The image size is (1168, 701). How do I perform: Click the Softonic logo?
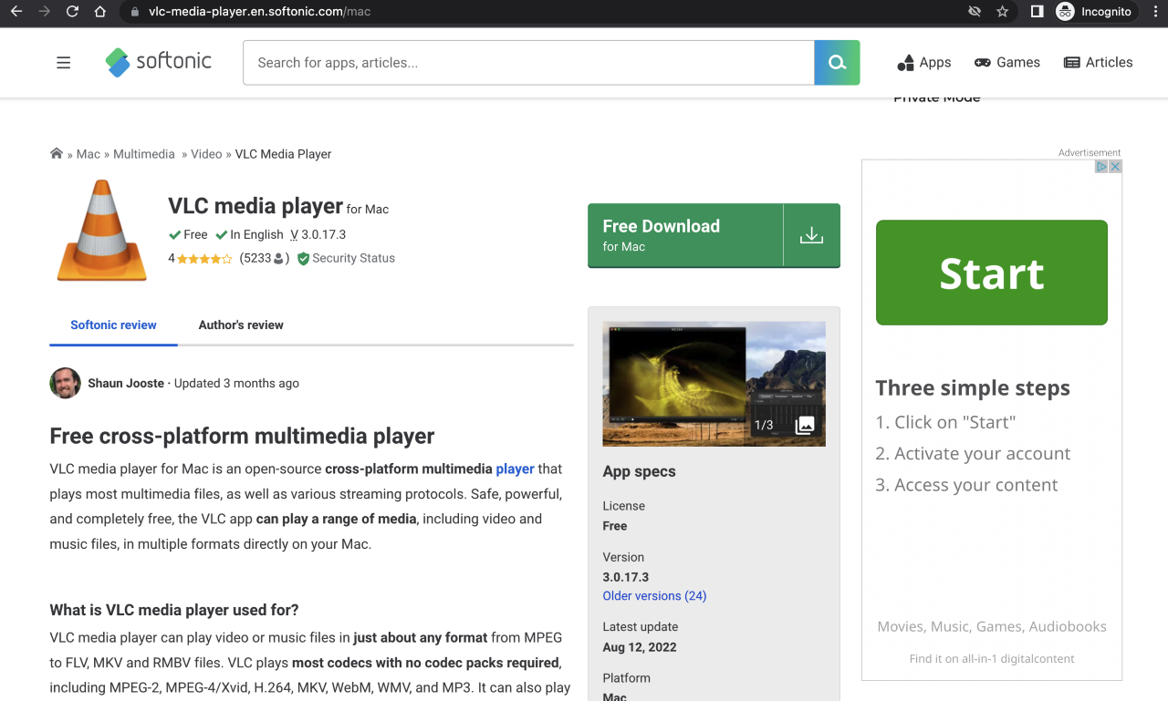tap(158, 62)
